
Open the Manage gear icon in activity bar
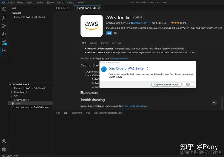coord(4,150)
